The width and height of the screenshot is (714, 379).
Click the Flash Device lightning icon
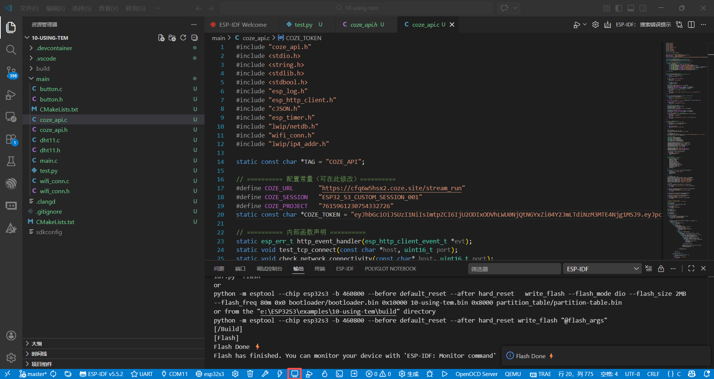coord(280,374)
